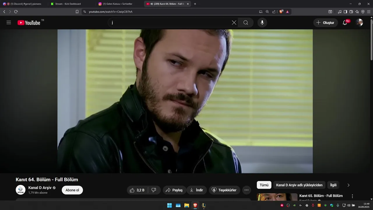
Task: Click the tray microphone icon
Action: click(338, 205)
